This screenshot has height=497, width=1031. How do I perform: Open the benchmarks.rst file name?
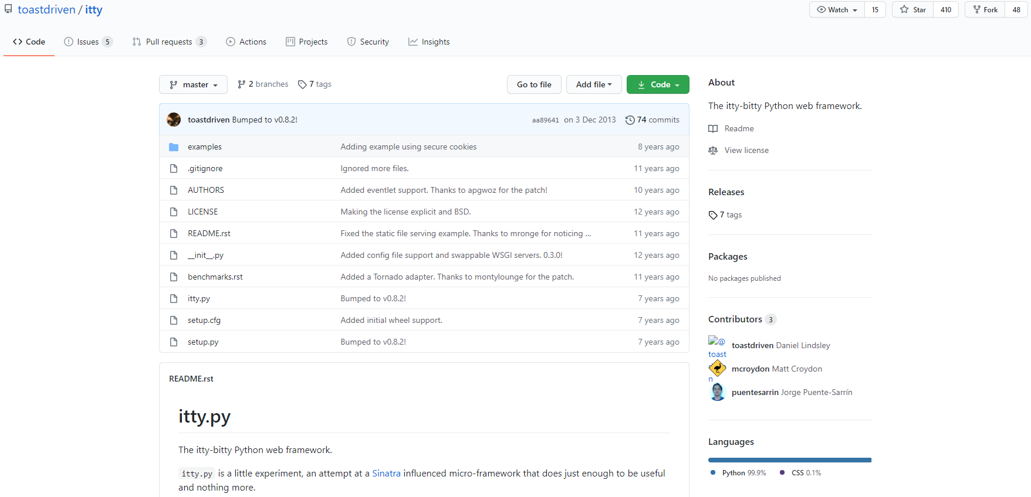tap(215, 277)
